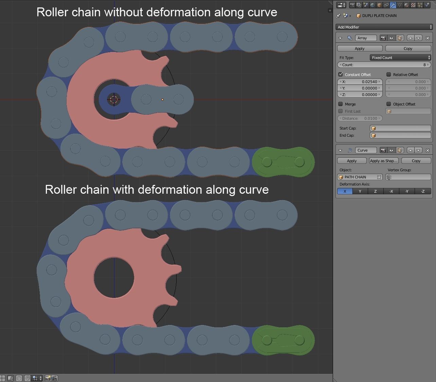Toggle Array modifier render visibility
This screenshot has height=382, width=436.
(383, 38)
